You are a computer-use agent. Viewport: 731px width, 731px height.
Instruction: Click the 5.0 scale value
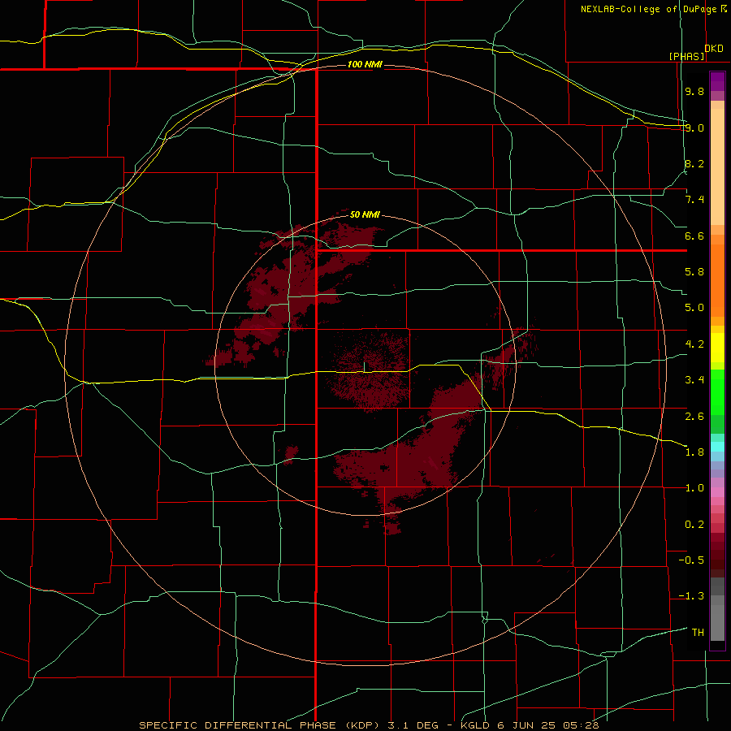pyautogui.click(x=694, y=308)
